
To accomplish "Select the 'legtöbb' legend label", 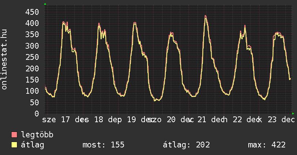I will click(x=37, y=135).
